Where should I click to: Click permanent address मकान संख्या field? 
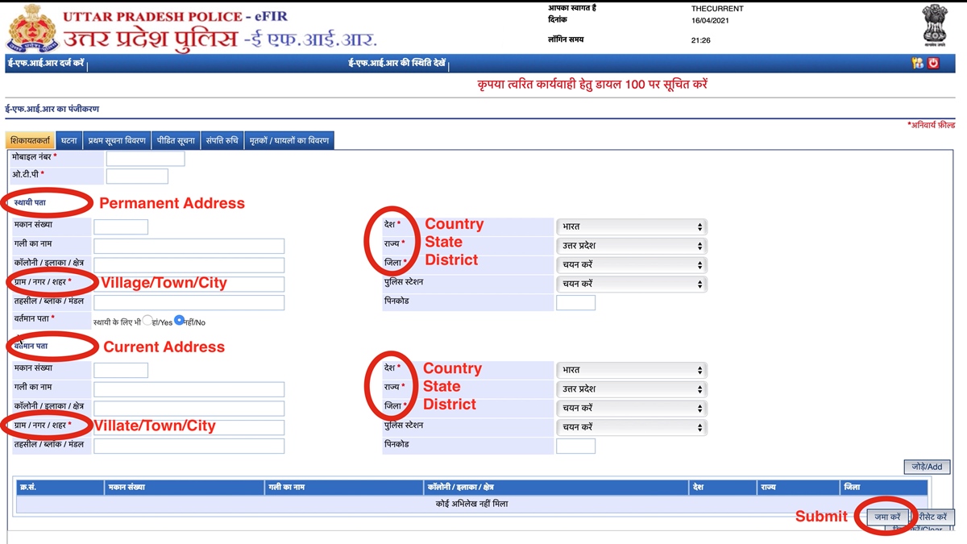pos(121,227)
